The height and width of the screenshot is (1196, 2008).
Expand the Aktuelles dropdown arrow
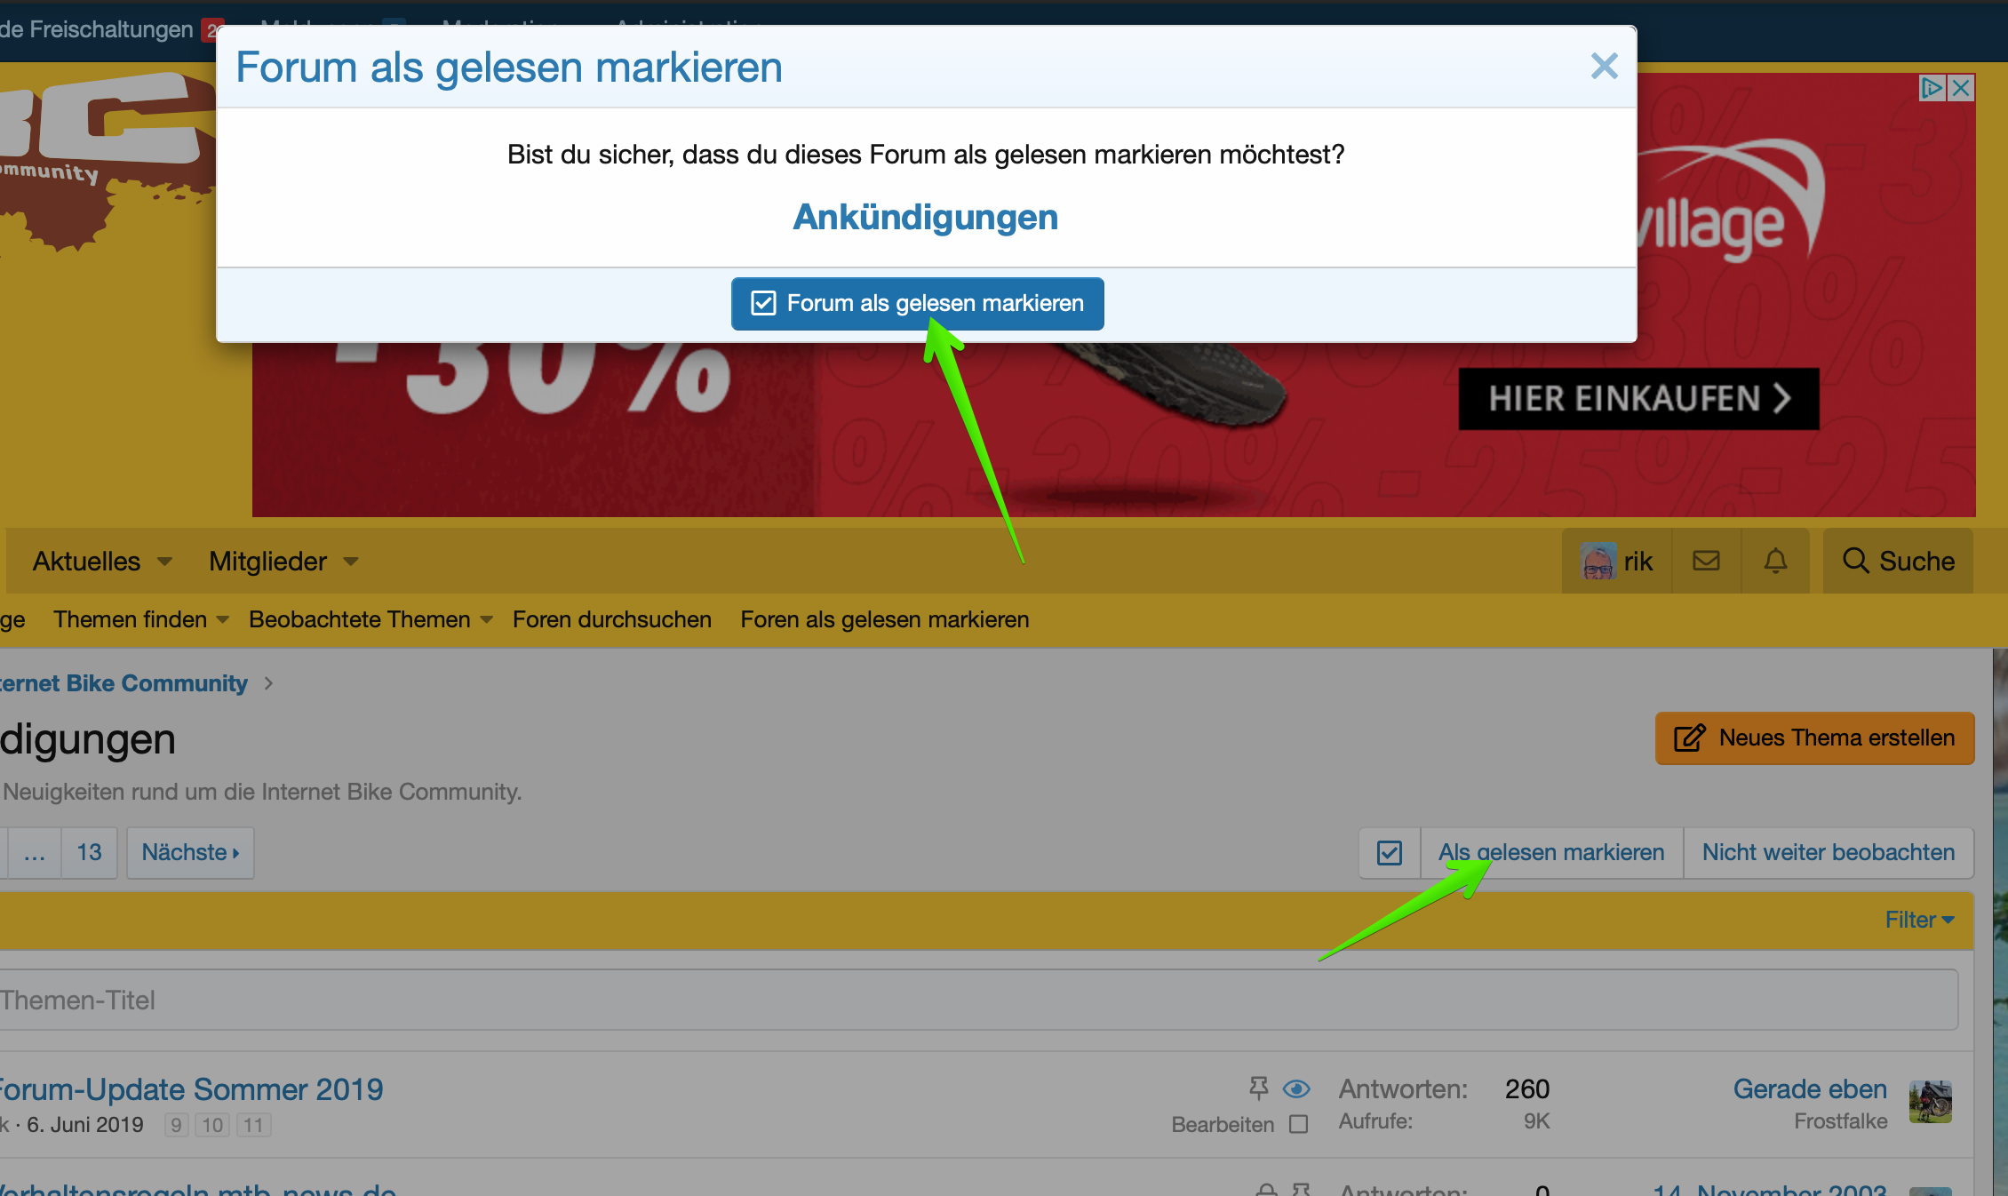point(164,562)
